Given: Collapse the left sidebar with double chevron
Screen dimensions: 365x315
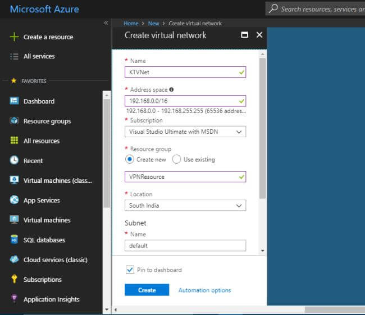Looking at the screenshot, I should point(106,23).
